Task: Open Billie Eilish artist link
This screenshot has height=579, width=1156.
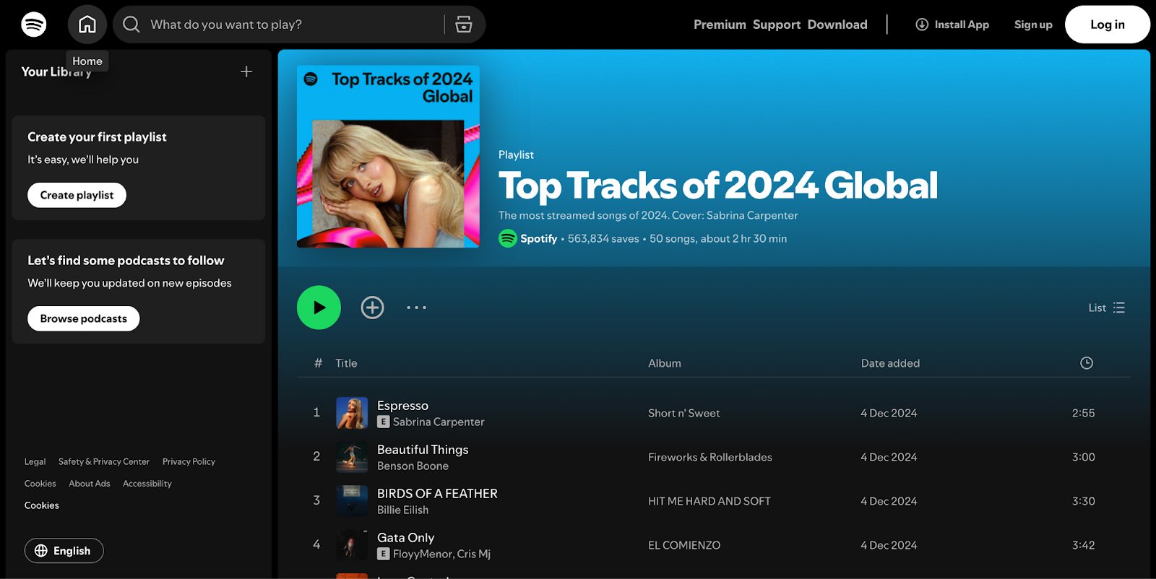Action: tap(402, 510)
